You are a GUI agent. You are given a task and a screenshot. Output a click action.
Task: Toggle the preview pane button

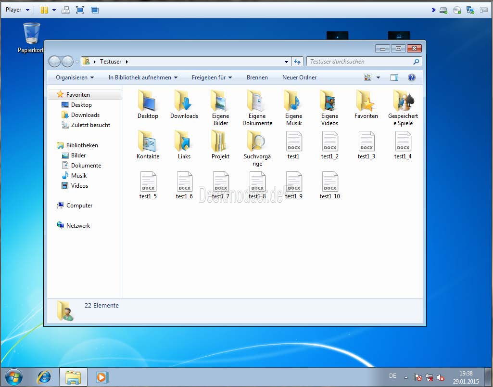[394, 77]
